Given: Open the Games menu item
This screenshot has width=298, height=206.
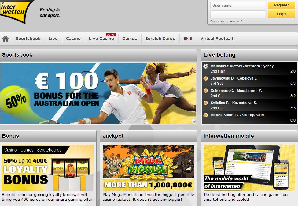Looking at the screenshot, I should point(130,39).
